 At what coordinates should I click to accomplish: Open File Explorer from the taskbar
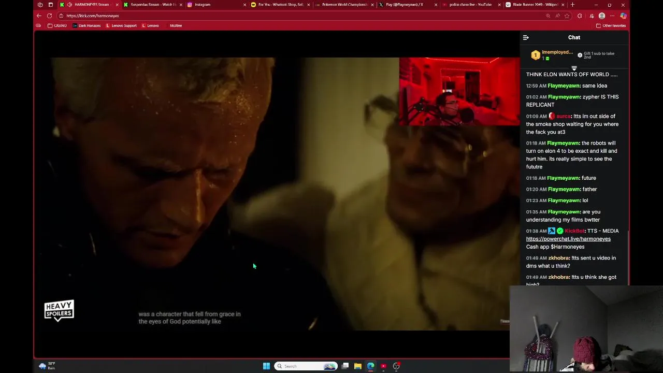tap(358, 366)
